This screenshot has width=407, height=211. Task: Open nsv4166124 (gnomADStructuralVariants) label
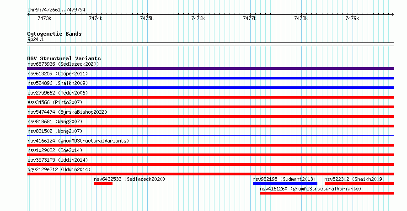(x=78, y=141)
